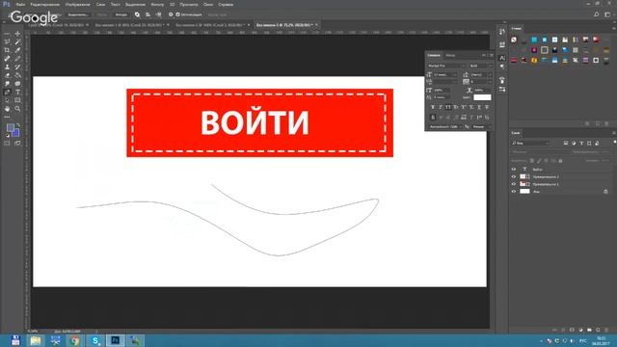Open the Файл menu
This screenshot has height=347, width=617.
(21, 4)
